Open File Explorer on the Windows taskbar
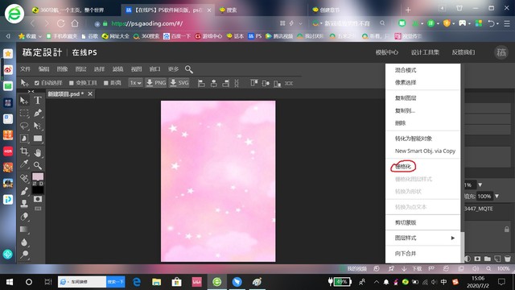Viewport: 515px width, 290px height. click(x=156, y=282)
